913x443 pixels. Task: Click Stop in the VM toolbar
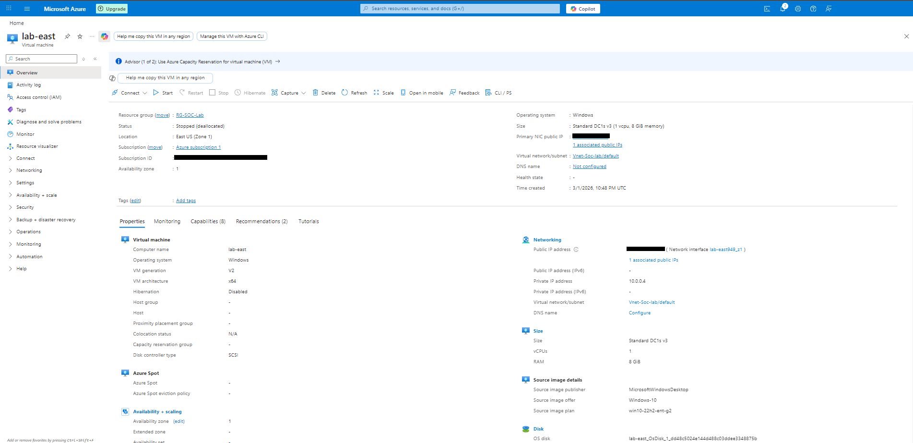point(219,93)
